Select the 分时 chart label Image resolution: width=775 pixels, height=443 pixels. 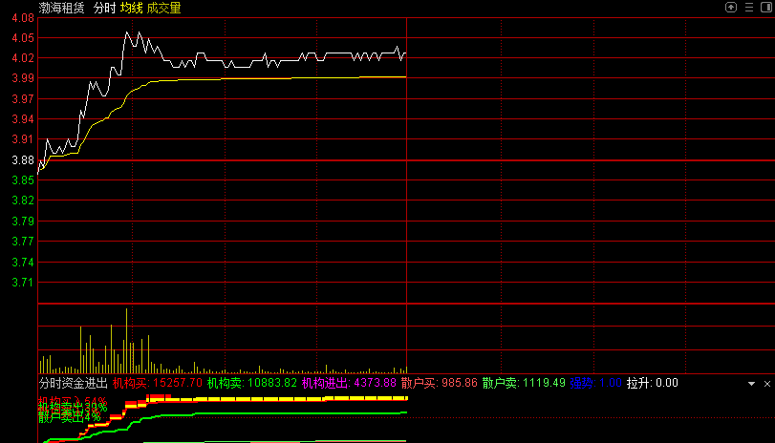tap(104, 8)
